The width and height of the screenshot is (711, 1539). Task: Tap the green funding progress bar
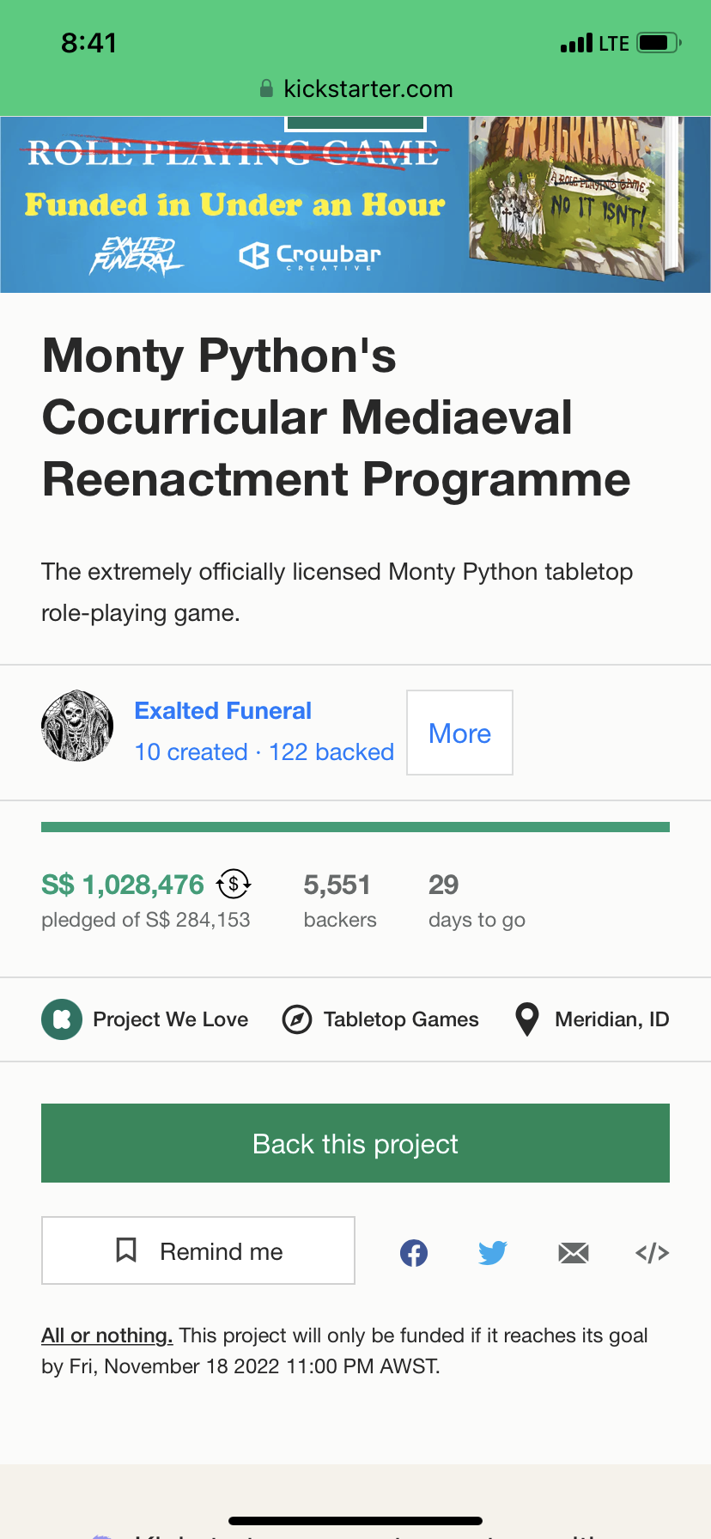tap(355, 827)
